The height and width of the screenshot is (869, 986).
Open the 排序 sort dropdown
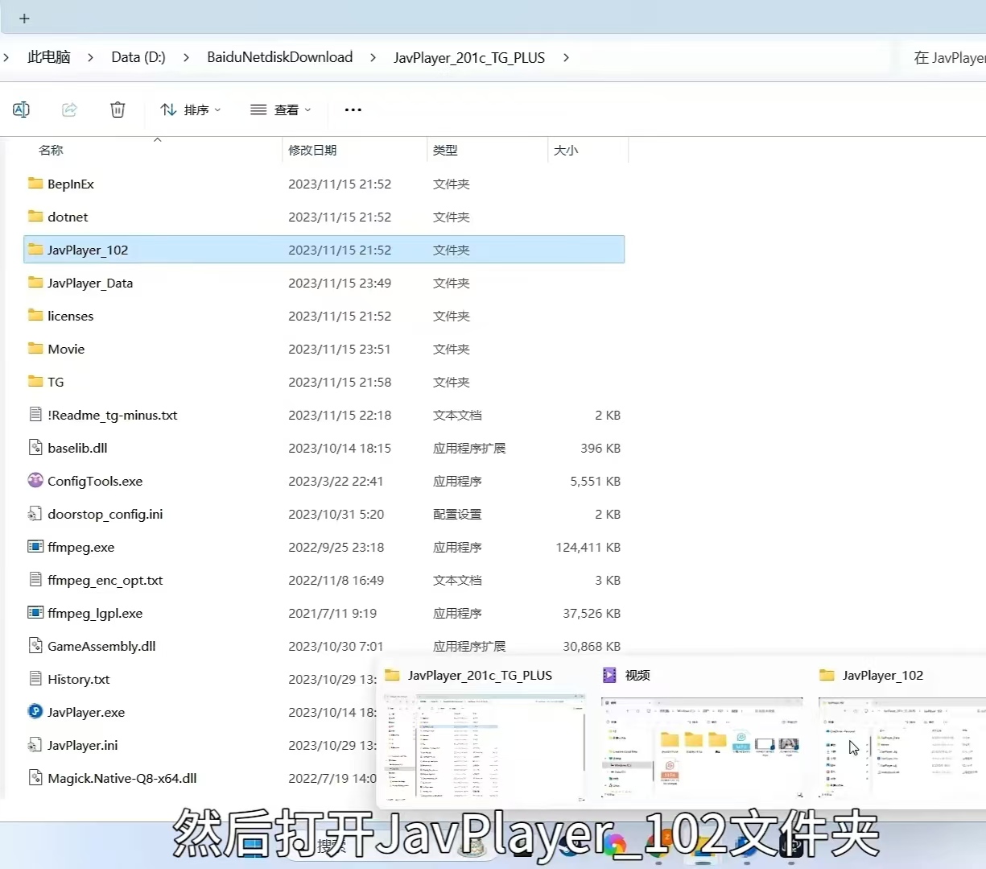[191, 110]
